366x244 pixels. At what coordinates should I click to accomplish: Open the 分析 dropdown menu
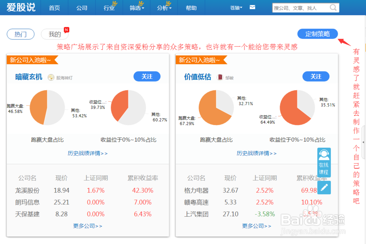(164, 8)
